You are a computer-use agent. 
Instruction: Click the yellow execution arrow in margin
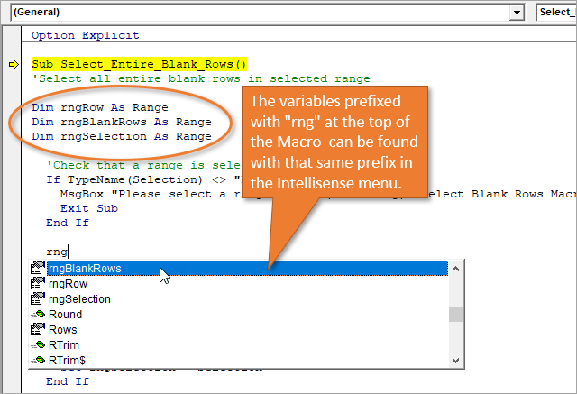[14, 65]
